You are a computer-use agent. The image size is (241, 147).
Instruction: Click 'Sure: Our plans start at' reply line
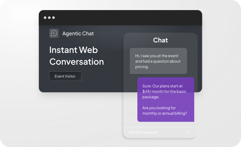(162, 86)
